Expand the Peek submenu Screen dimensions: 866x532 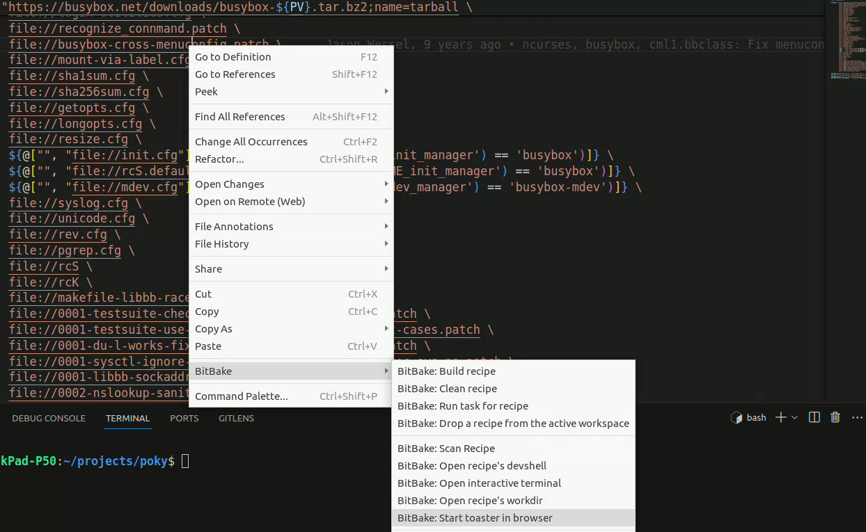(291, 92)
